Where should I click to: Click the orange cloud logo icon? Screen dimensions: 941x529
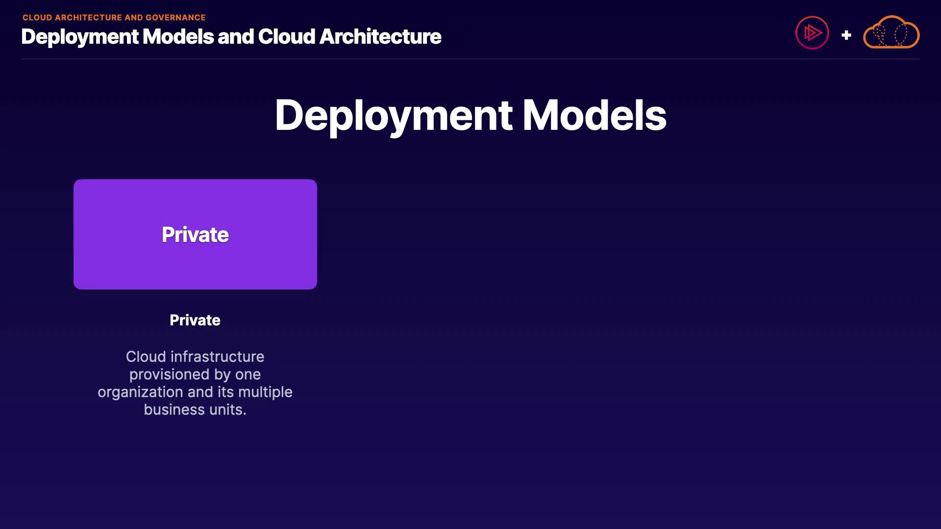891,33
